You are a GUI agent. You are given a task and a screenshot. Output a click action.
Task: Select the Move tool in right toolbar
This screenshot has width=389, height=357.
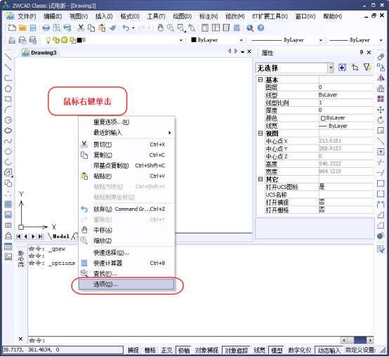(x=381, y=110)
